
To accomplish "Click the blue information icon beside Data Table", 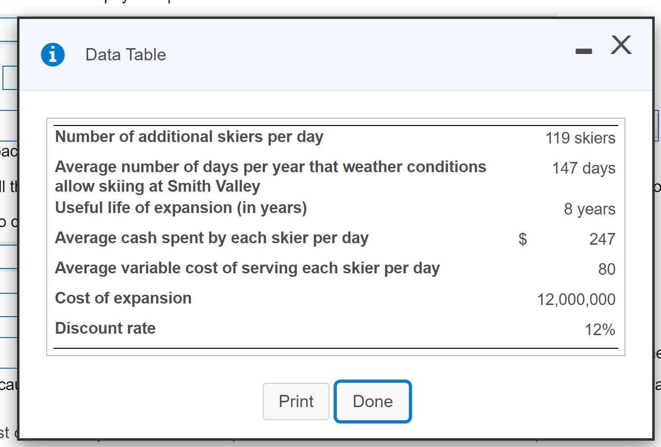I will pyautogui.click(x=53, y=54).
